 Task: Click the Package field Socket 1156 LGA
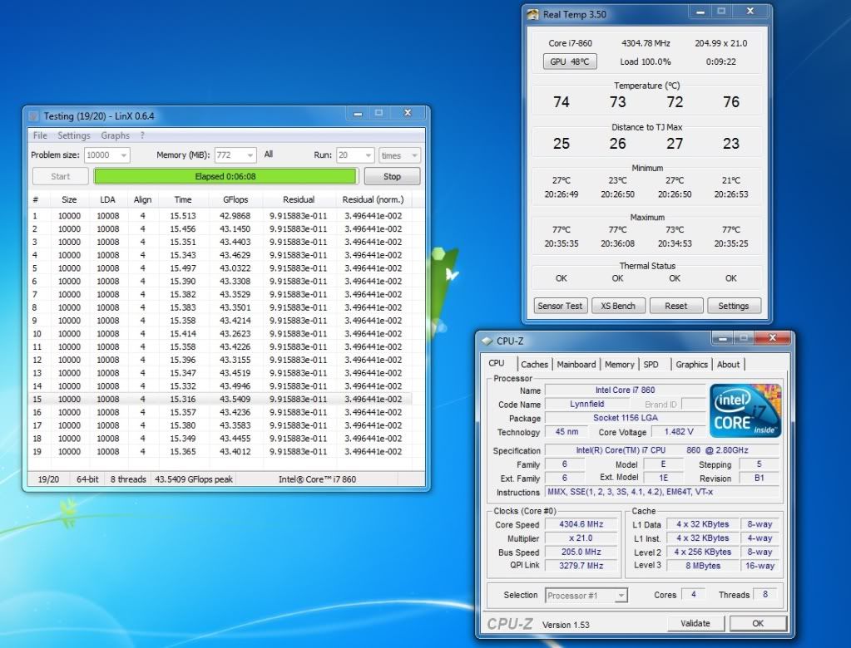(626, 418)
